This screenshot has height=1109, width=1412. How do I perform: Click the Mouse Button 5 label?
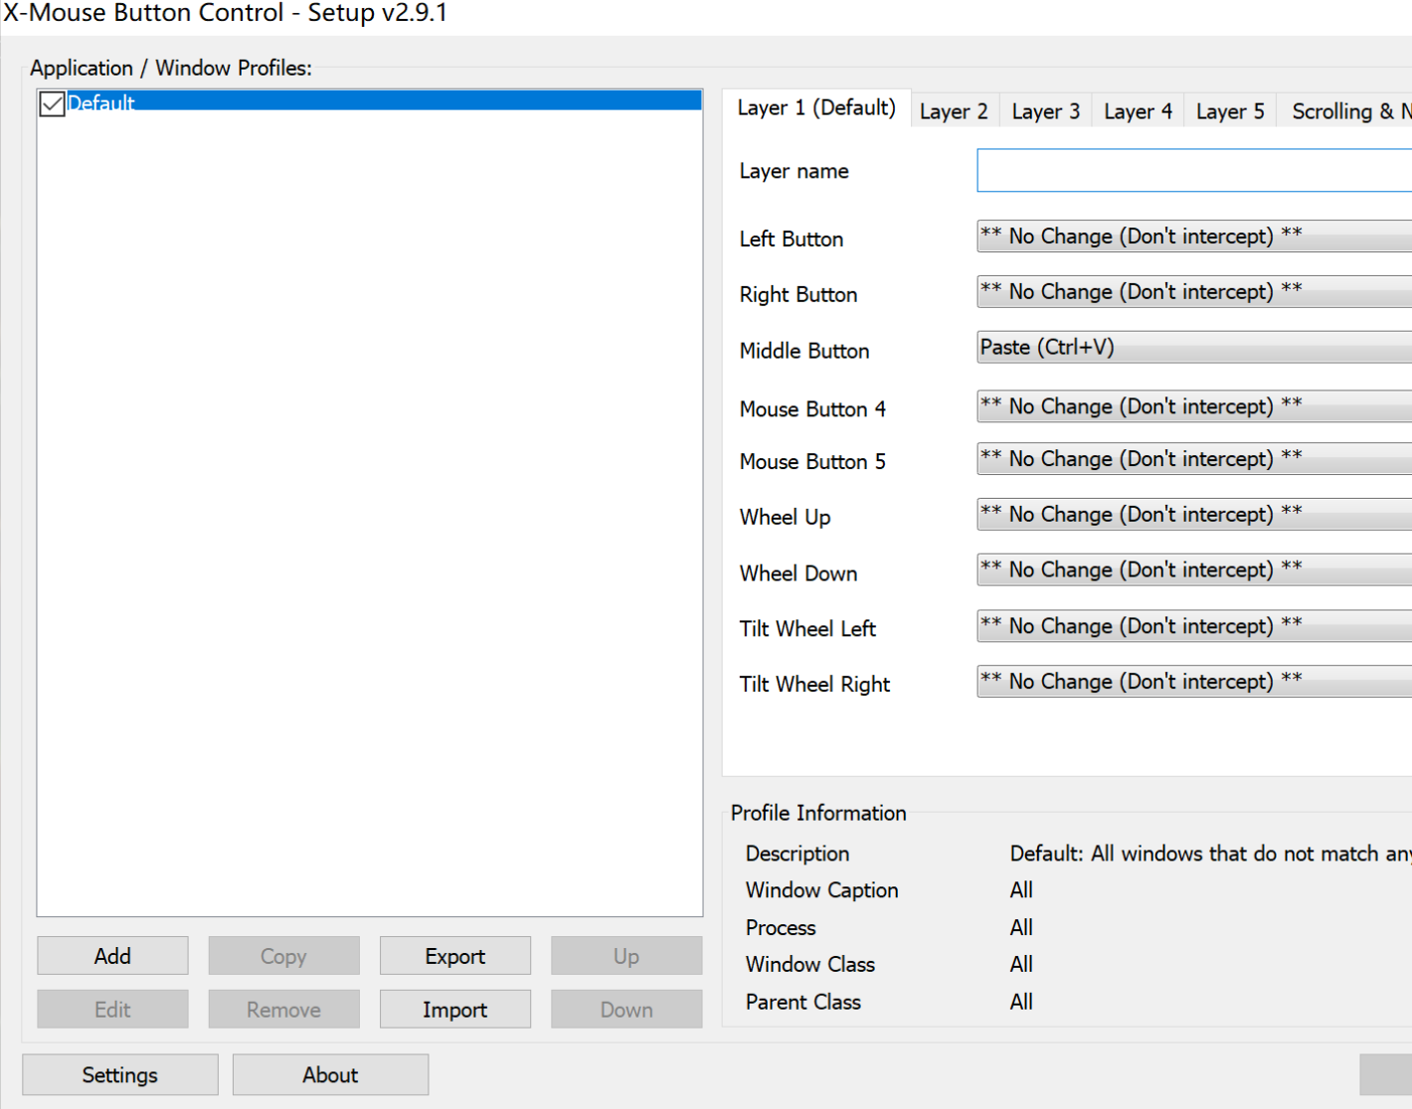(812, 462)
